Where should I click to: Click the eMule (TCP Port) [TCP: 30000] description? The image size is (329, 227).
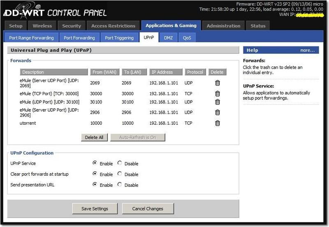[49, 94]
